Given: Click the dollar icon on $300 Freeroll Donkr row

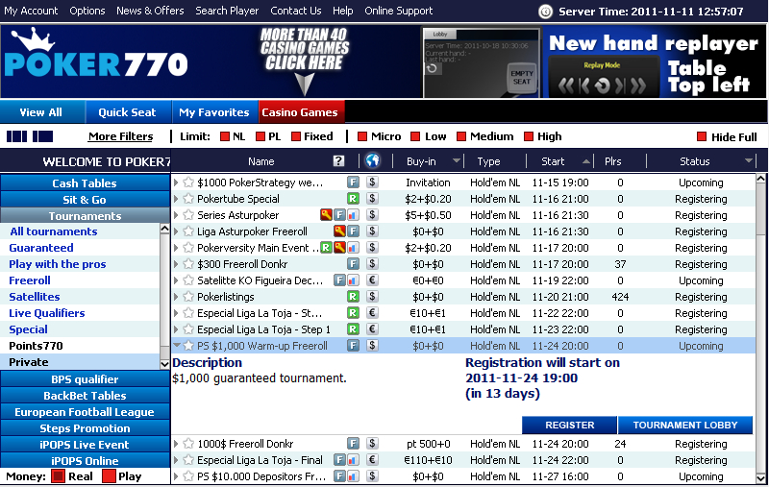Looking at the screenshot, I should (372, 264).
